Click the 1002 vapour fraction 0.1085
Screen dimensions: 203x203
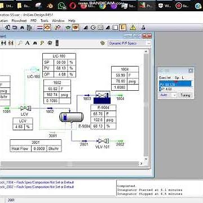point(51,101)
